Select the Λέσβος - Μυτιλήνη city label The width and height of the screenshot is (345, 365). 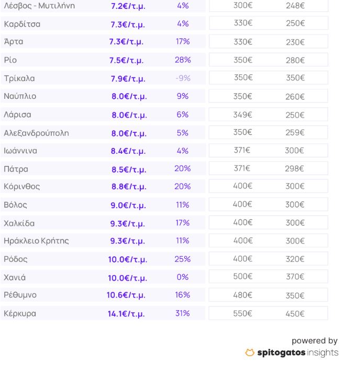[x=39, y=6]
